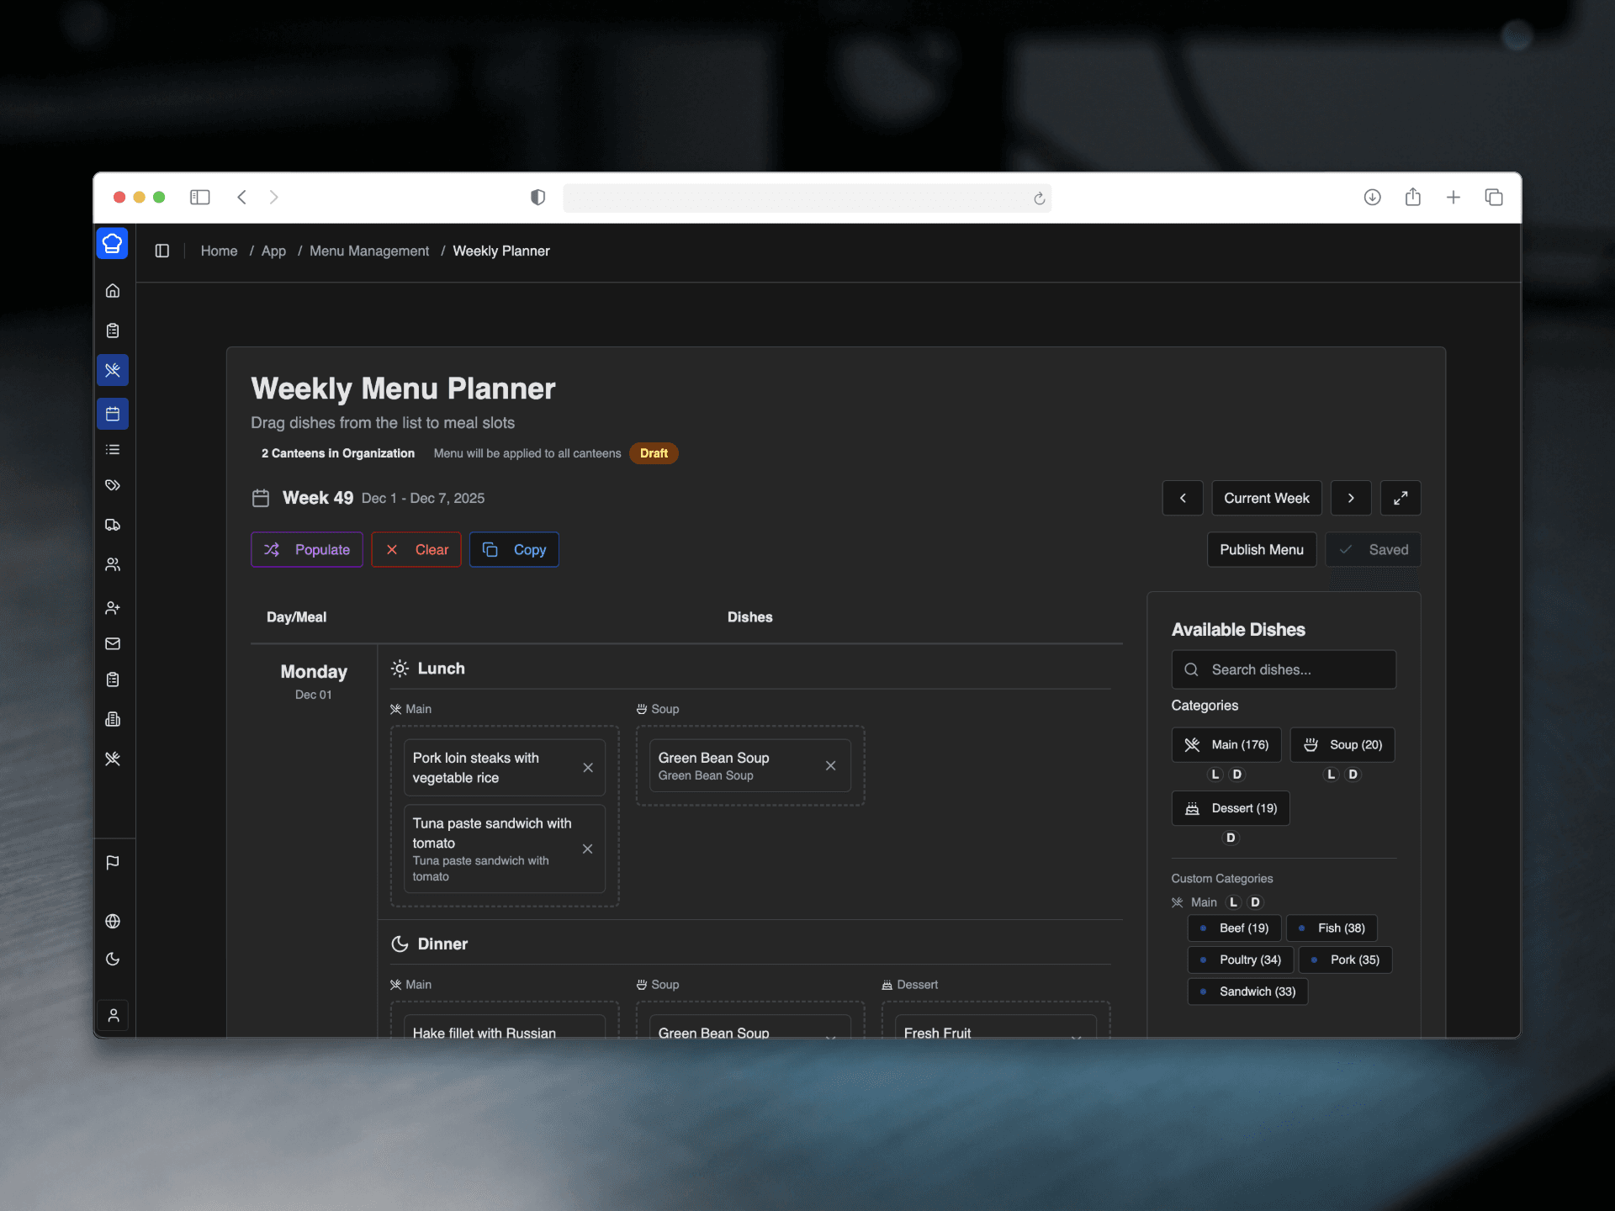Click the Publish Menu button
1615x1211 pixels.
click(1261, 549)
